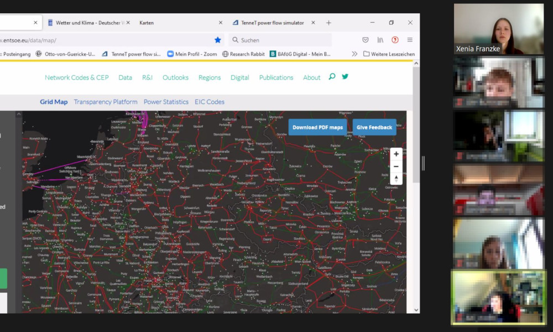The width and height of the screenshot is (553, 332).
Task: Click the red extension icon in the toolbar
Action: click(395, 40)
